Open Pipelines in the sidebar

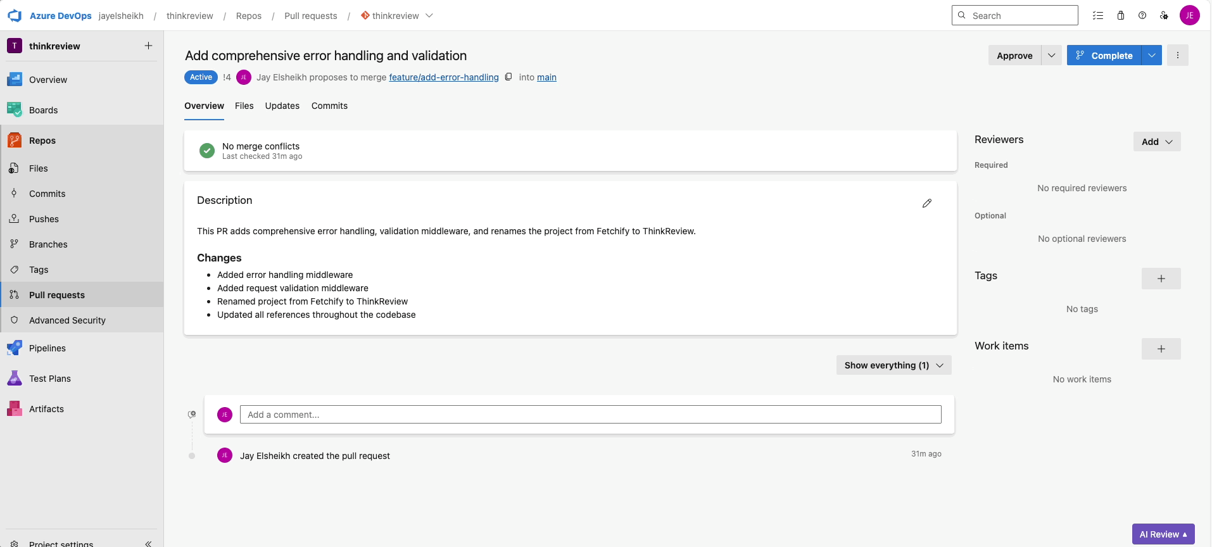point(47,348)
